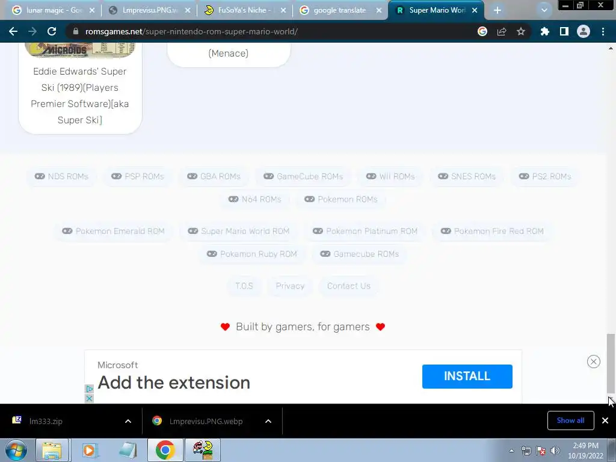This screenshot has height=462, width=616.
Task: Open Pokemon Platinum ROM link
Action: (x=365, y=231)
